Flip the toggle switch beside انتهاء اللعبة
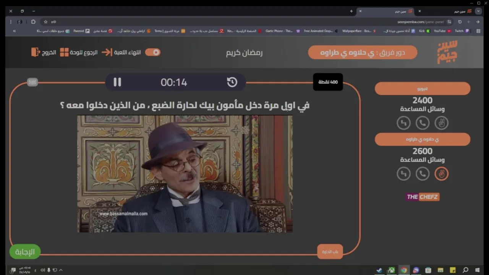 click(153, 52)
